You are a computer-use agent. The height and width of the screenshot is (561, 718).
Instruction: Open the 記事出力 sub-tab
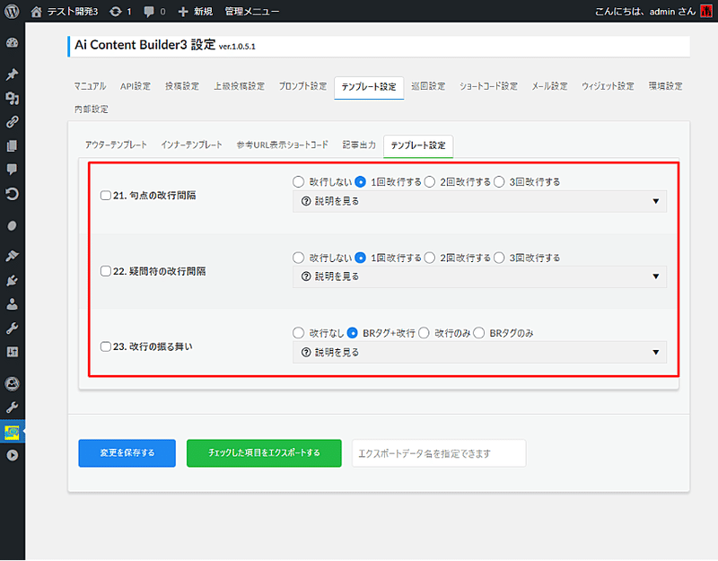click(x=360, y=145)
